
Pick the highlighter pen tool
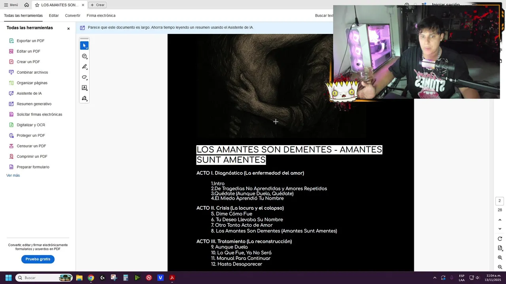(84, 67)
